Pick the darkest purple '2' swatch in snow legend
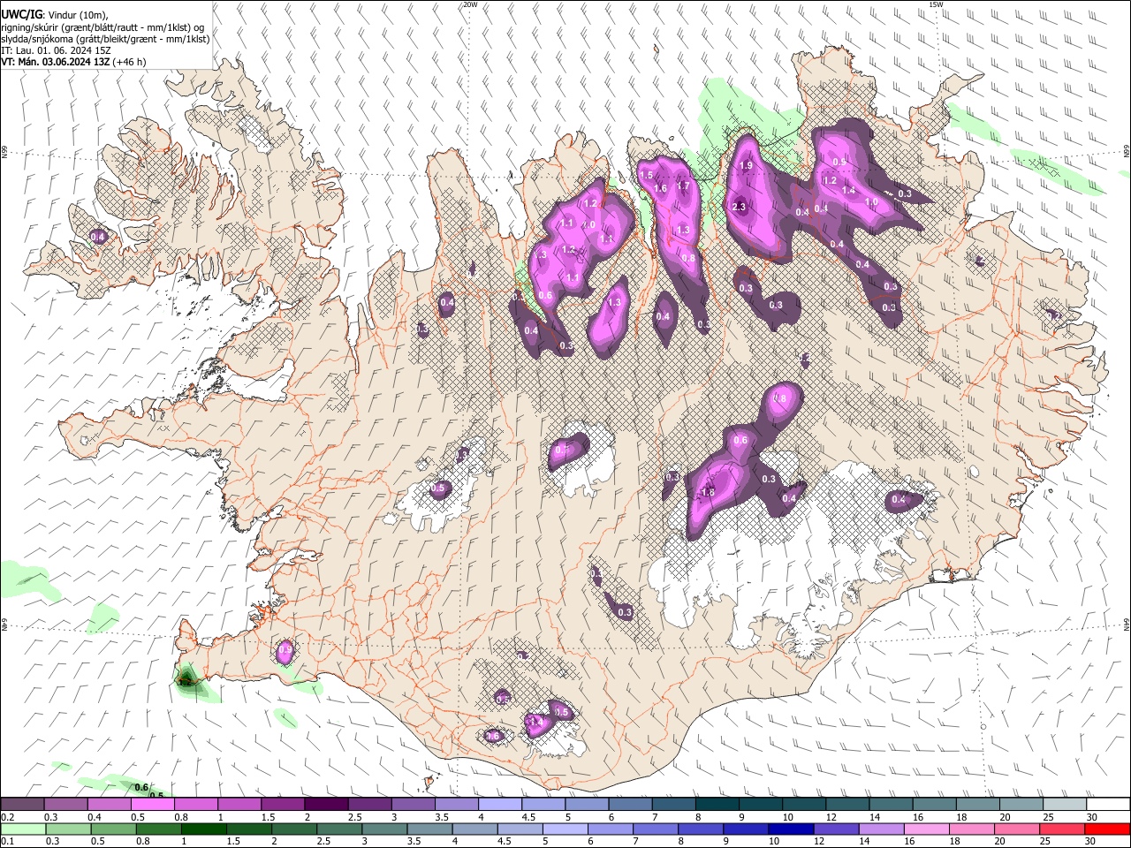 pos(326,804)
